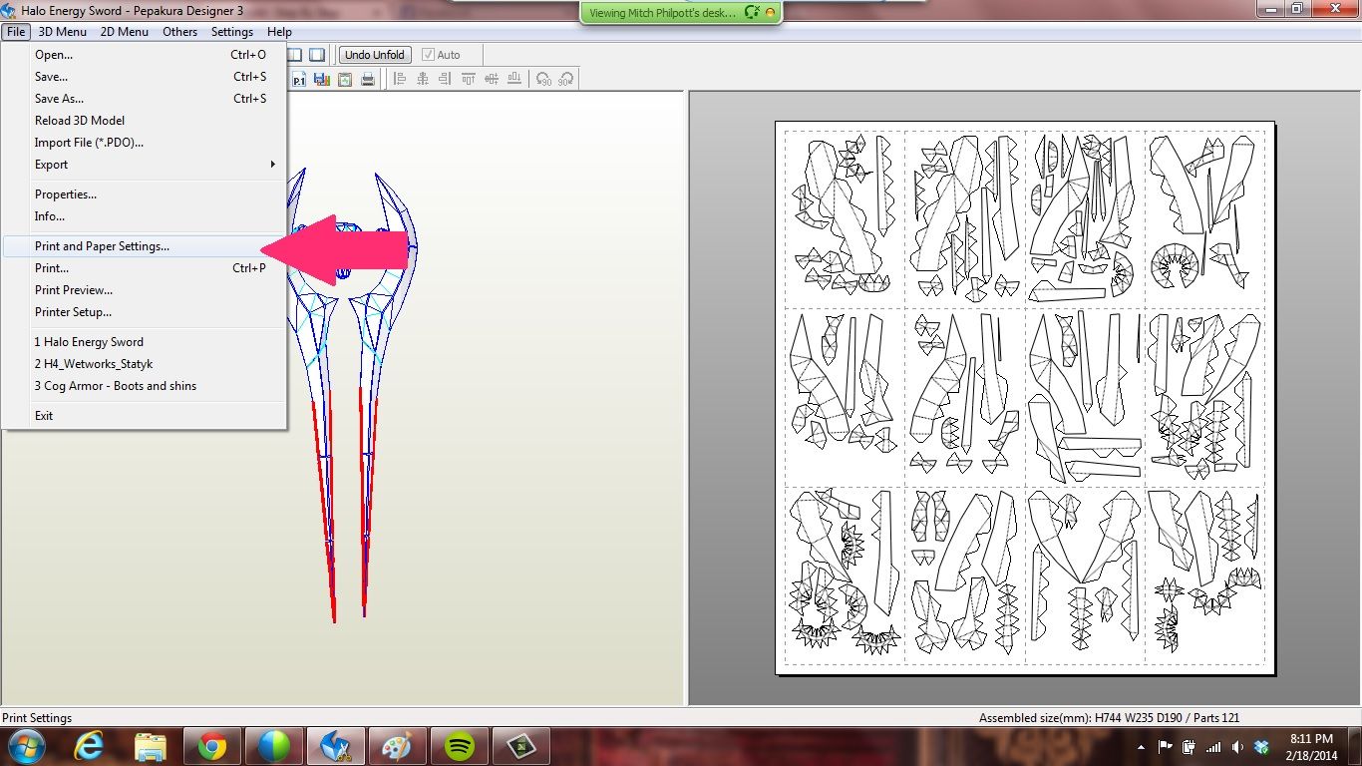
Task: Open Paint from the taskbar
Action: point(397,745)
